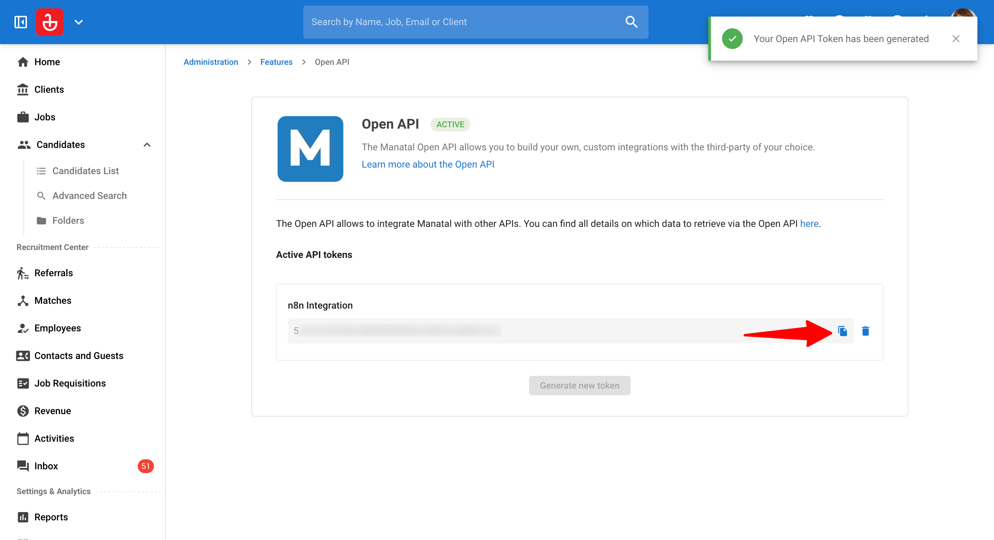Click the Folders folder icon

(x=41, y=220)
